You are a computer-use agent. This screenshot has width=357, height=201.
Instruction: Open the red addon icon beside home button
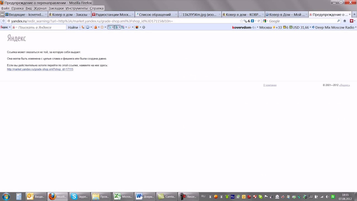pos(351,21)
